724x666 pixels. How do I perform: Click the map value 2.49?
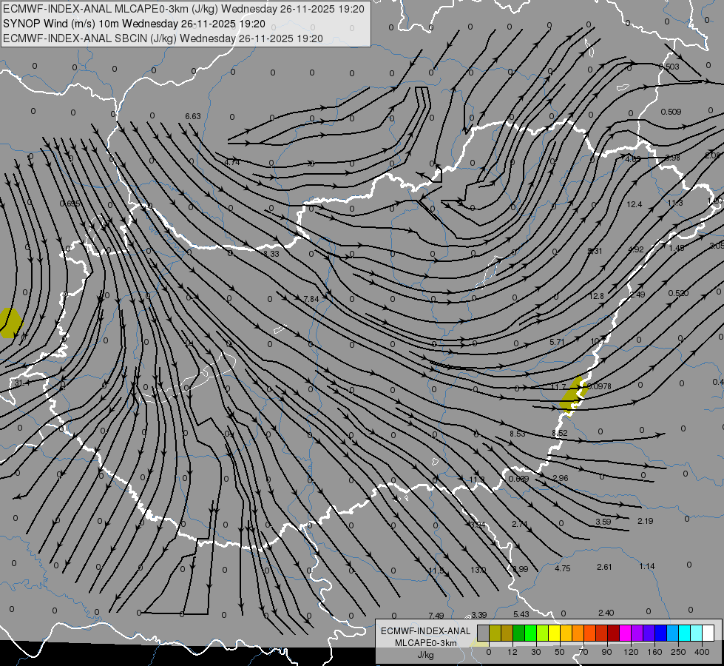click(637, 295)
